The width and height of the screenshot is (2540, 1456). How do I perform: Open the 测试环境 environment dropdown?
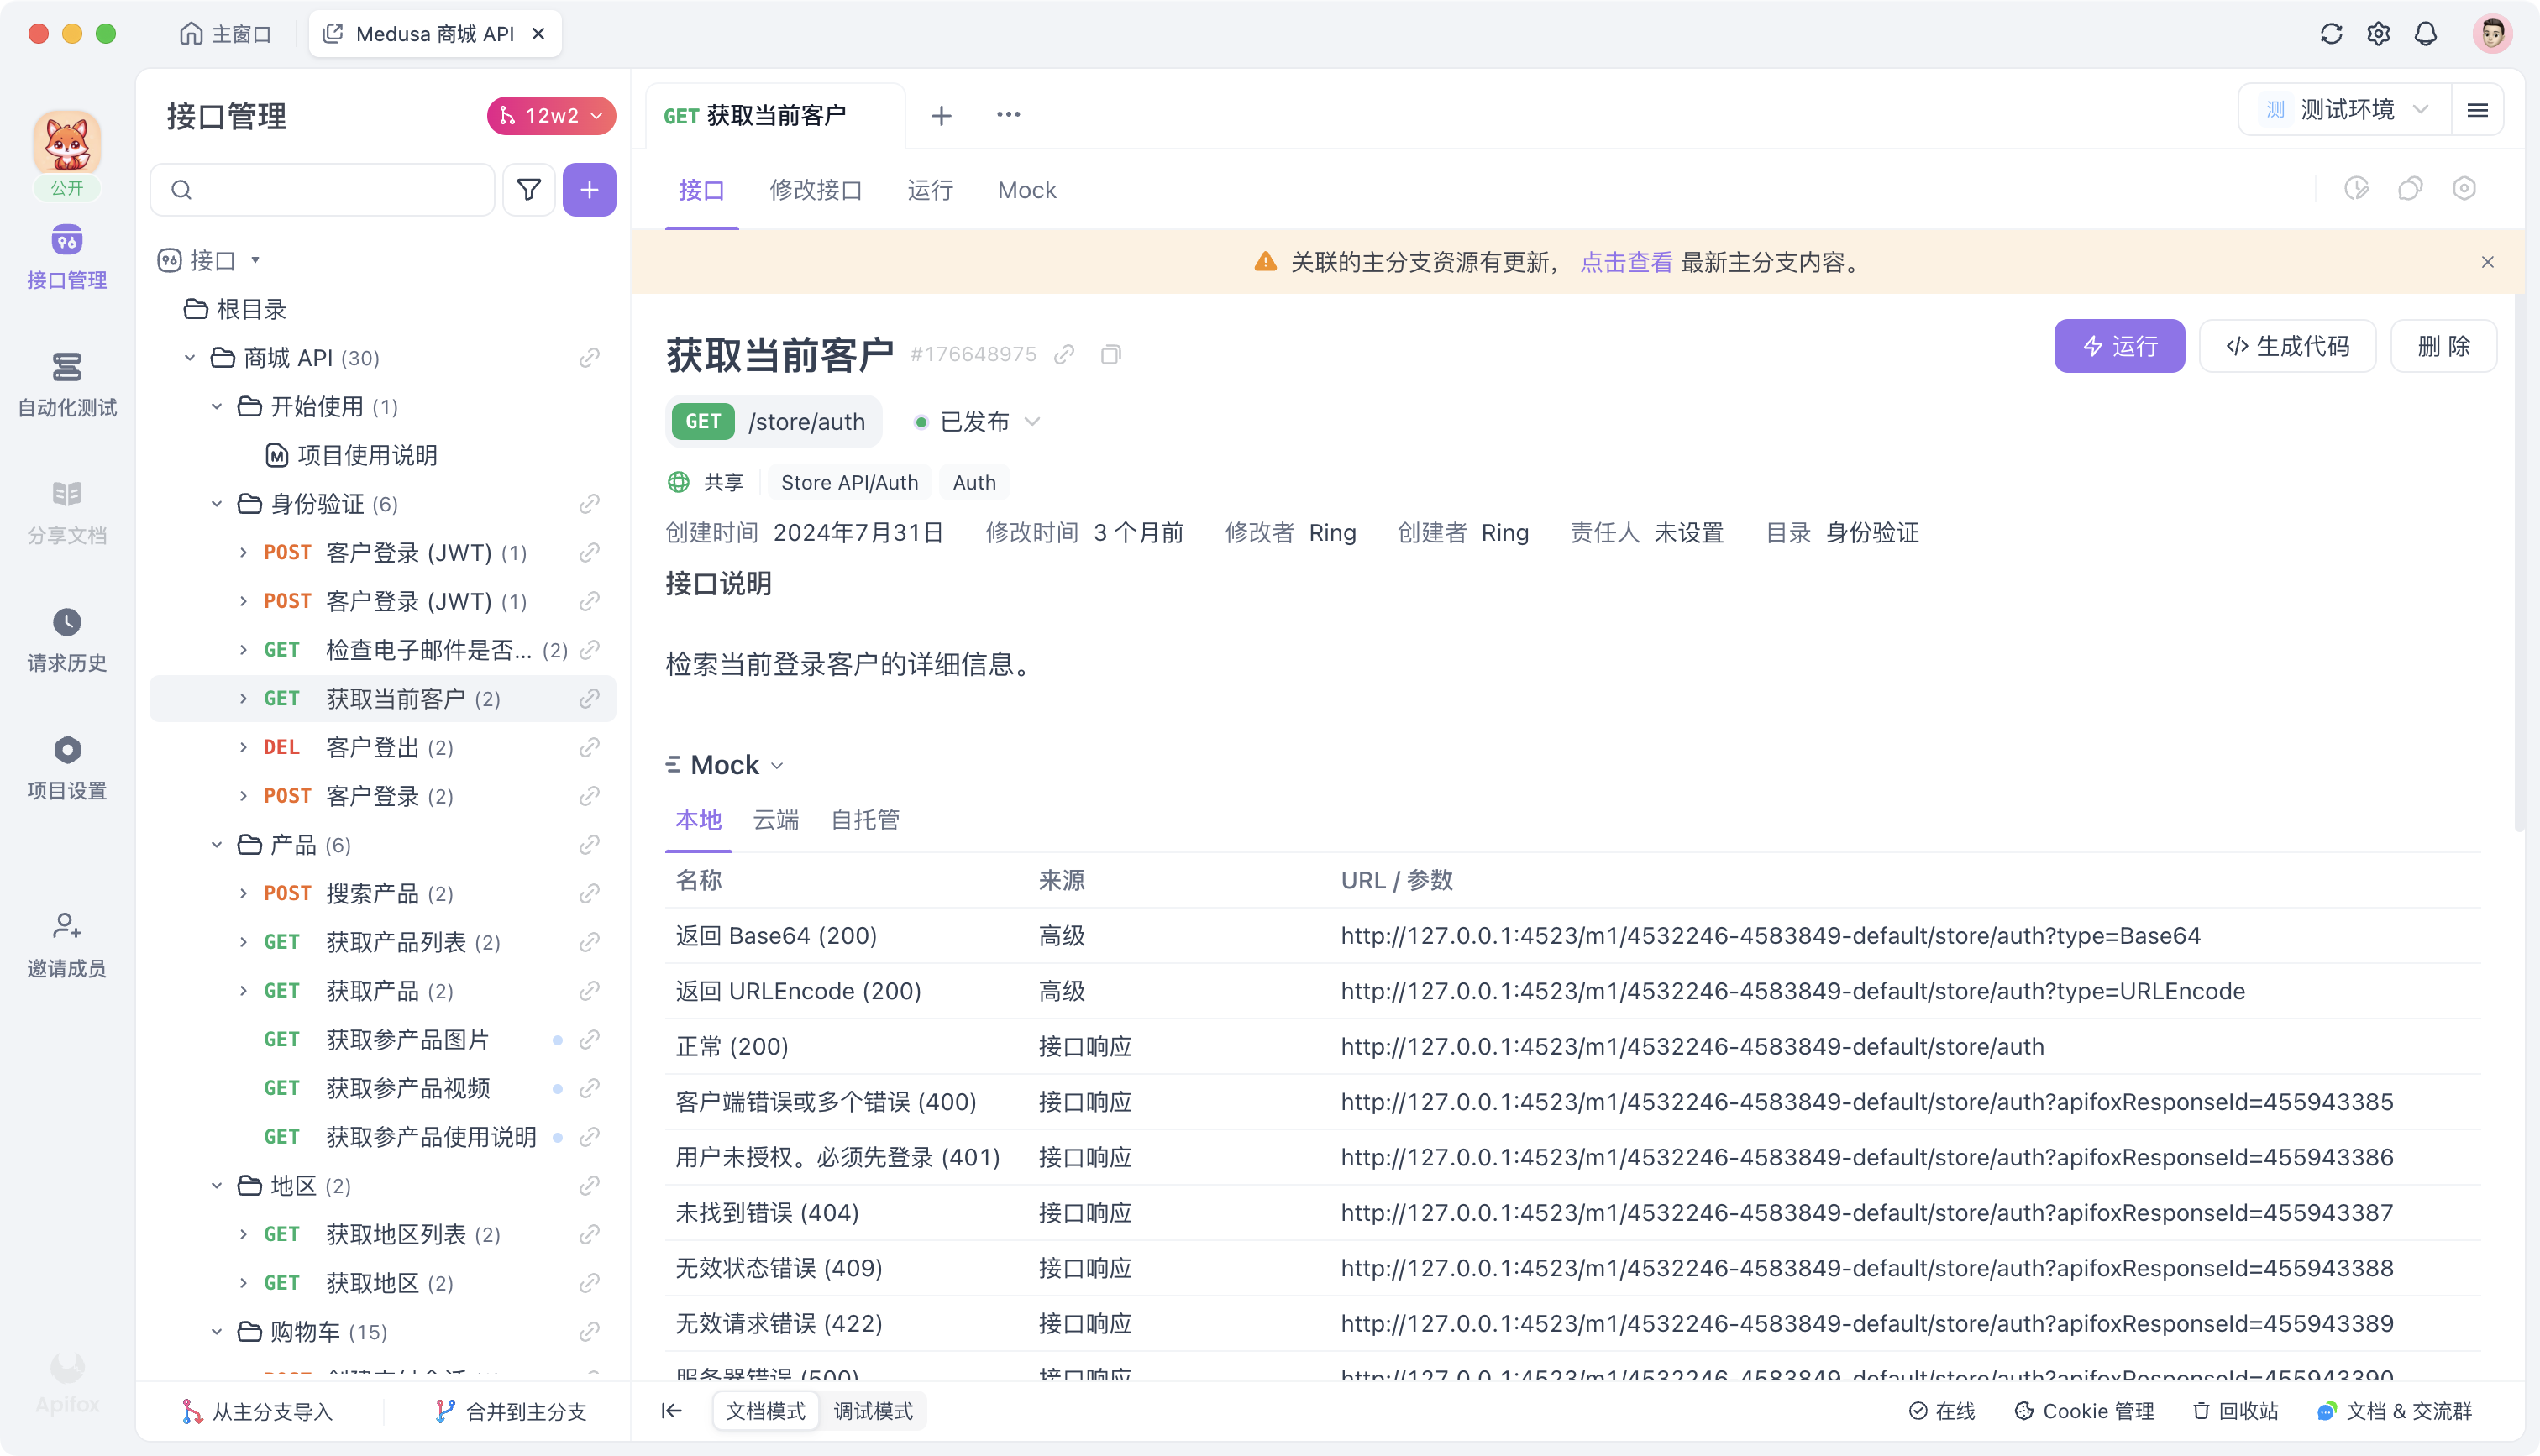[x=2346, y=109]
